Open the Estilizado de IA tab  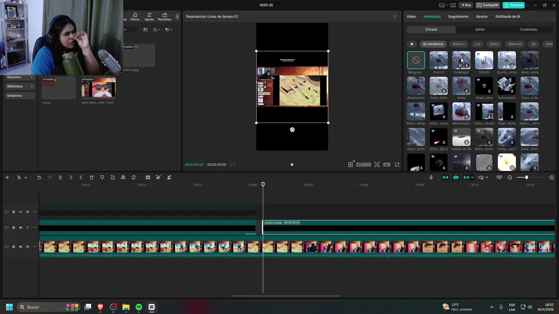pos(508,17)
